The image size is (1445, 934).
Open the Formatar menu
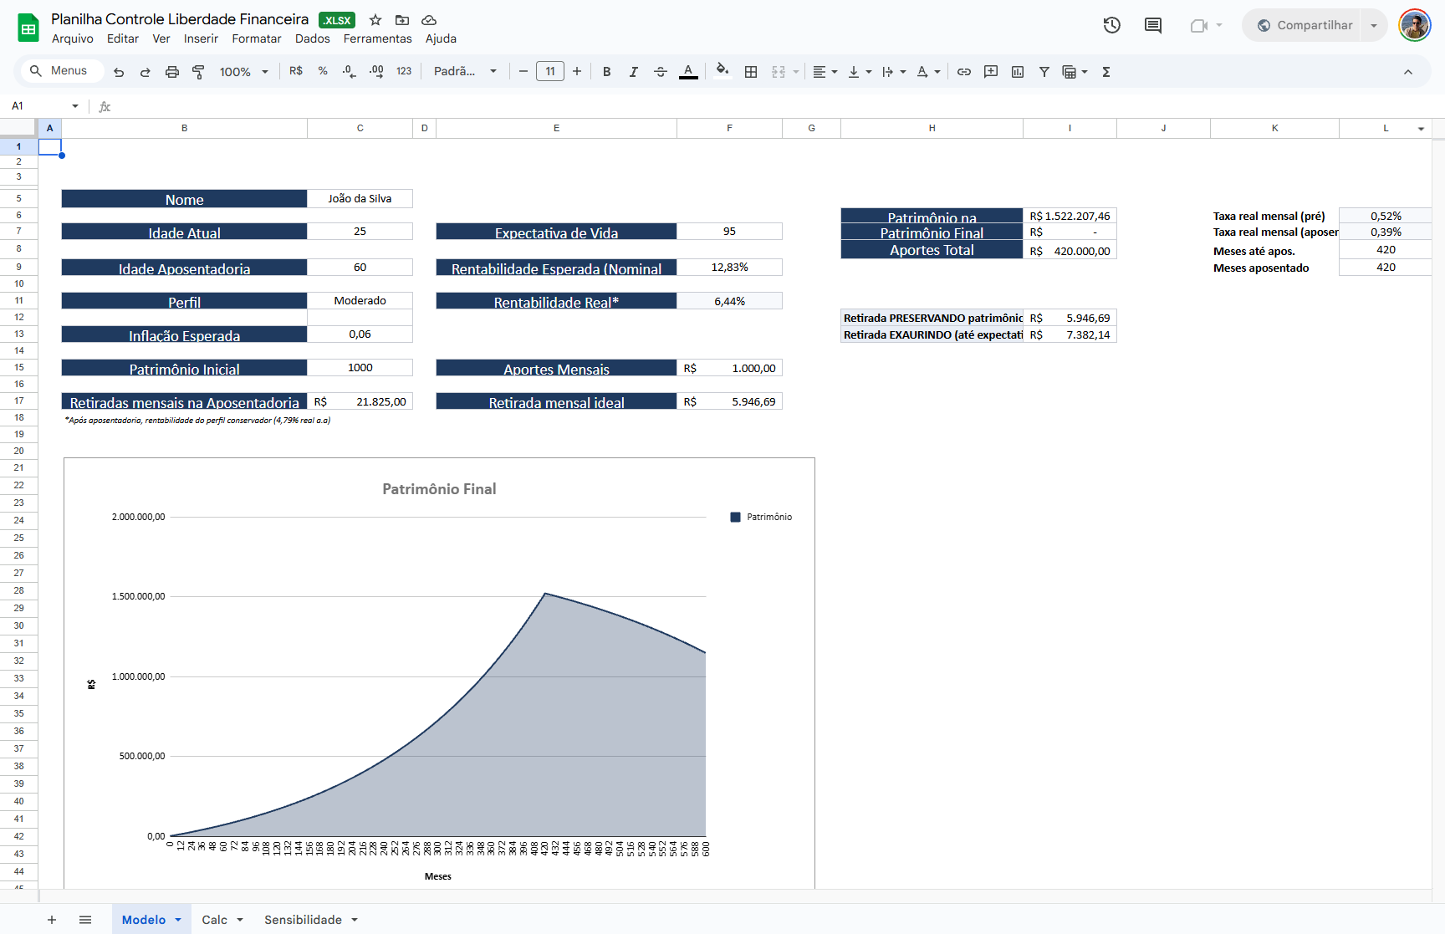click(256, 38)
